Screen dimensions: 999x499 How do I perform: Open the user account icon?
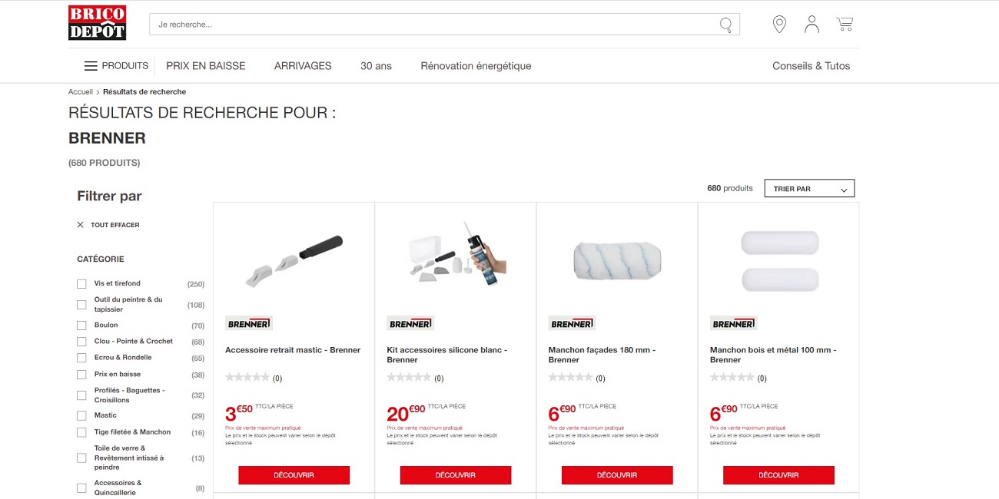click(811, 25)
